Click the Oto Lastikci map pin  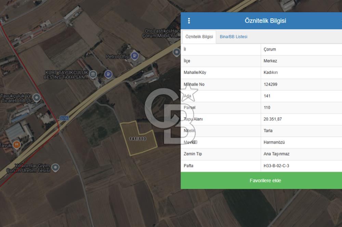[176, 52]
